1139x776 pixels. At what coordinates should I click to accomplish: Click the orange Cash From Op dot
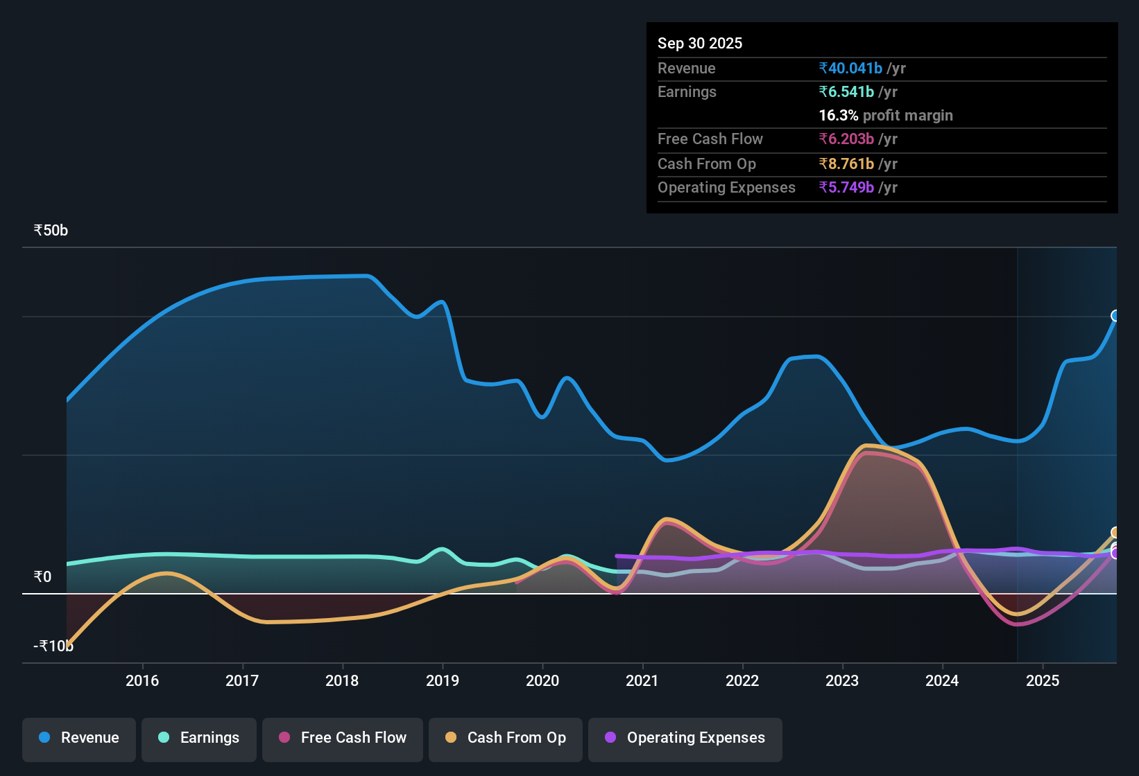451,737
